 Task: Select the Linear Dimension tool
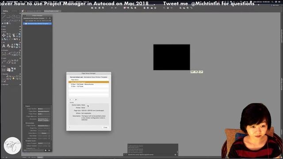(x=4, y=54)
